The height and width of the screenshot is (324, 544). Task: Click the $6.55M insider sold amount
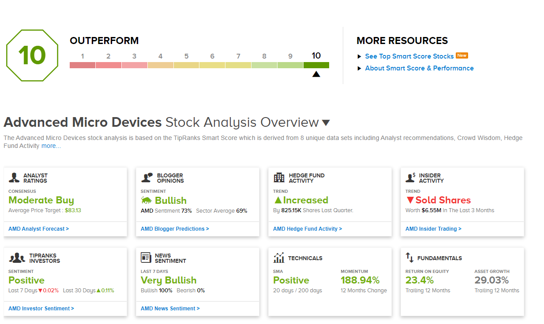coord(431,210)
